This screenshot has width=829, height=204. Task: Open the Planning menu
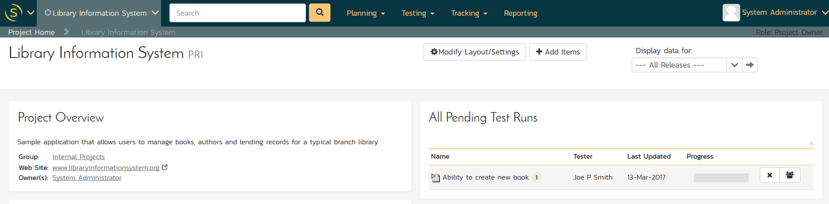pyautogui.click(x=365, y=13)
